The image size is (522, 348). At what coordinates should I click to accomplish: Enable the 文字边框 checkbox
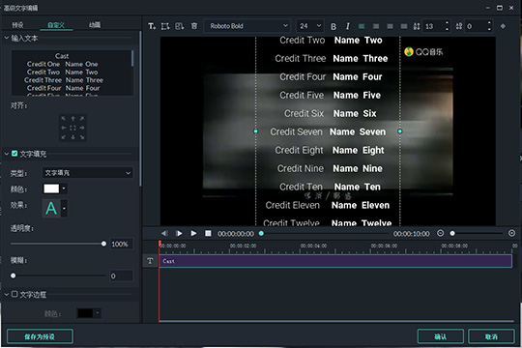(x=14, y=294)
